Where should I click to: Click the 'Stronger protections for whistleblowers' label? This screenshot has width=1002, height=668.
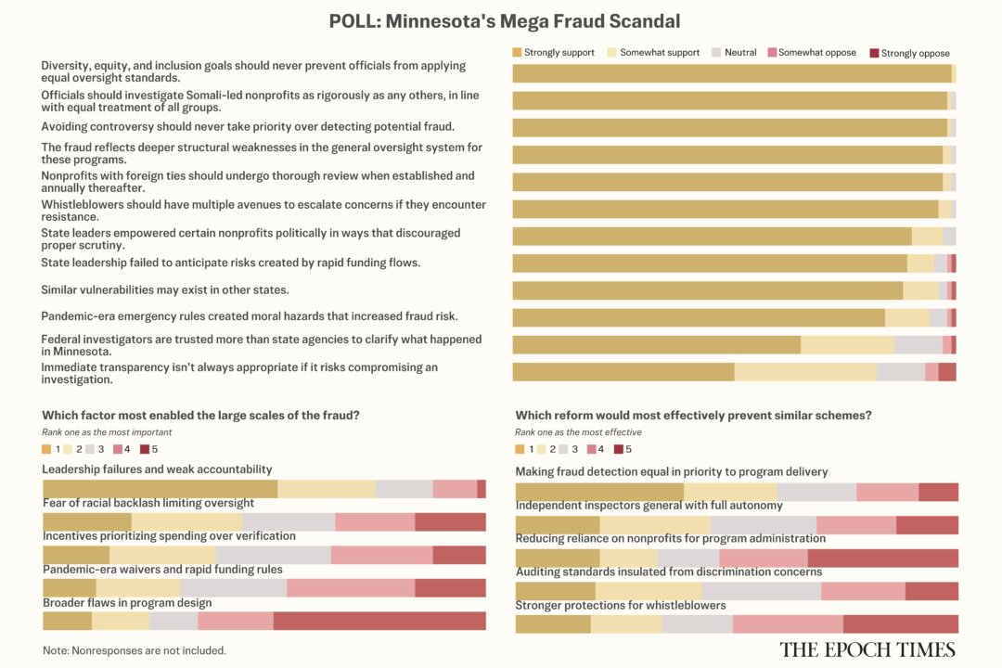620,606
